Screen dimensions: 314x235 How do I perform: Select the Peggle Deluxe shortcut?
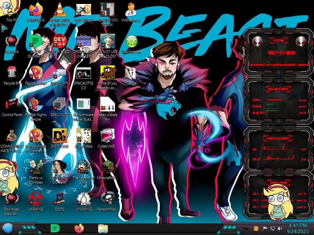click(x=36, y=76)
